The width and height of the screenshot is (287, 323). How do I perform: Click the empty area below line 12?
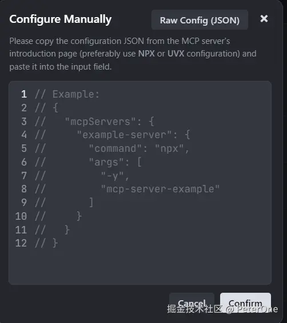tap(140, 266)
